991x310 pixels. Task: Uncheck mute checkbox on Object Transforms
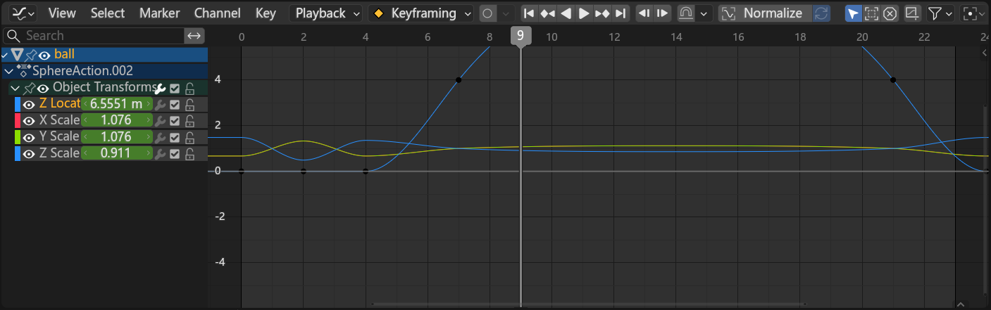[x=175, y=88]
